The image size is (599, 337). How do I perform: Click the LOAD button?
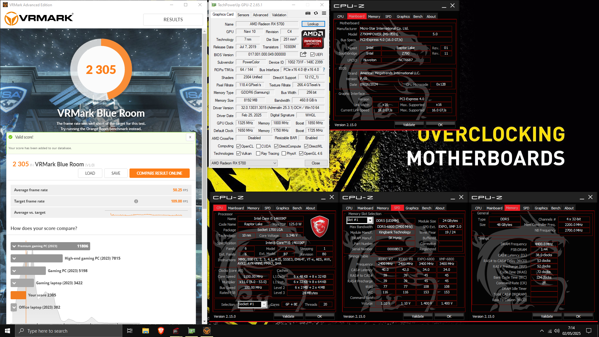point(90,173)
